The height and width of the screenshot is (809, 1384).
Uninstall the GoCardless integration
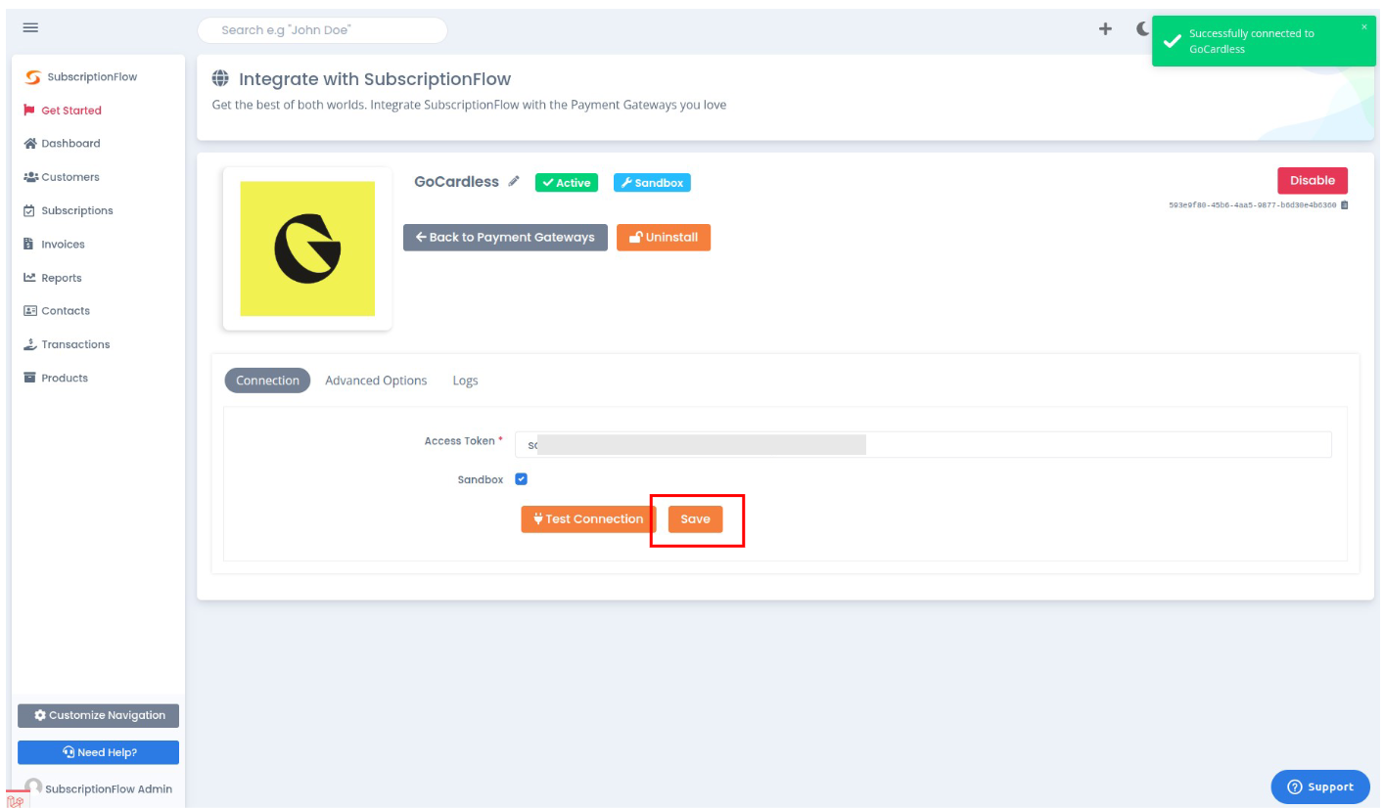664,238
